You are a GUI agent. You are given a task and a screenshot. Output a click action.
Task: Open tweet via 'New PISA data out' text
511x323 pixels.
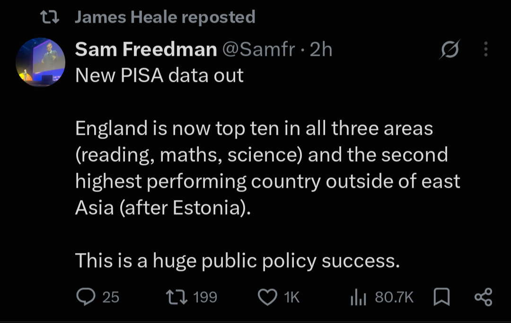click(159, 76)
